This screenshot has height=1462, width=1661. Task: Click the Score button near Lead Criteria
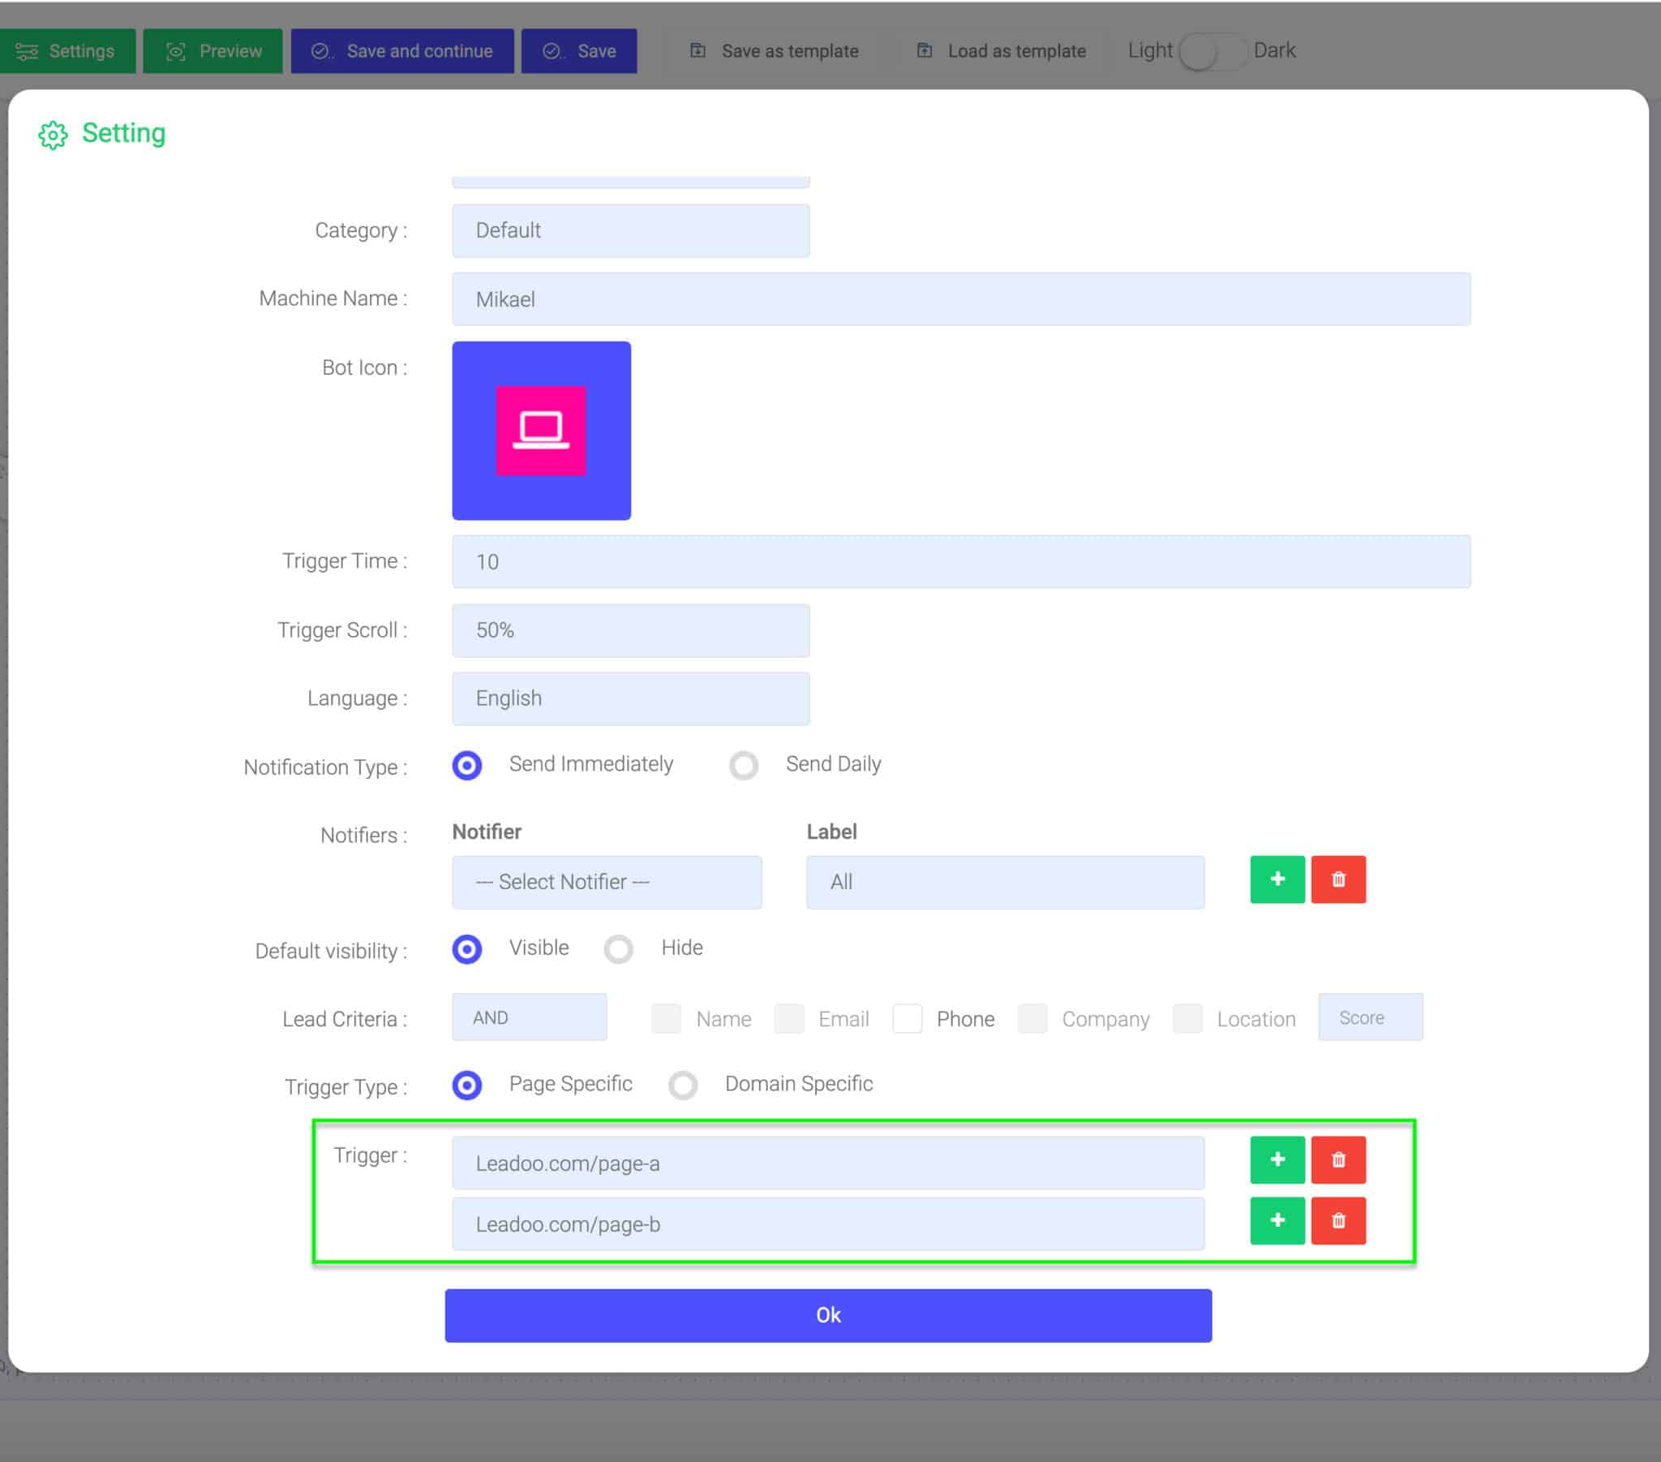(1370, 1017)
